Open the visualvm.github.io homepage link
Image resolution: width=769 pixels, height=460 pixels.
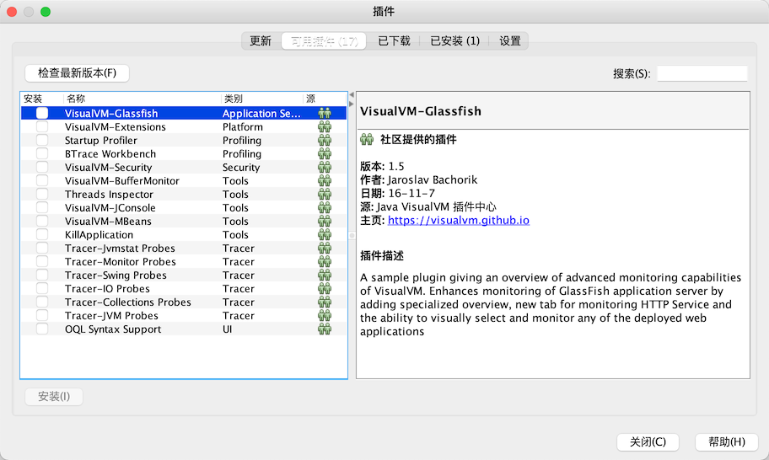click(458, 221)
